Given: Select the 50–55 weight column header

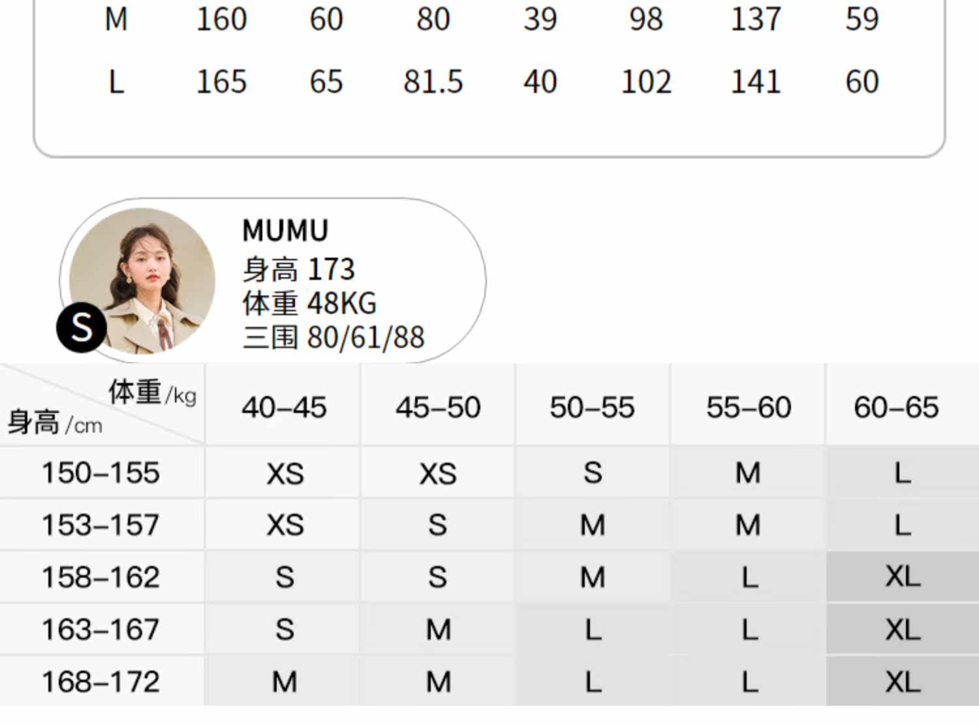Looking at the screenshot, I should pyautogui.click(x=592, y=408).
